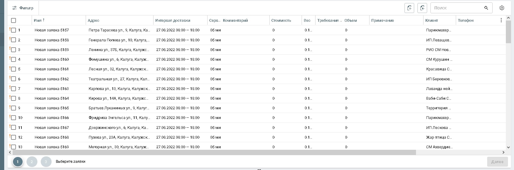Click the add new order document icon
The image size is (514, 170).
409,8
